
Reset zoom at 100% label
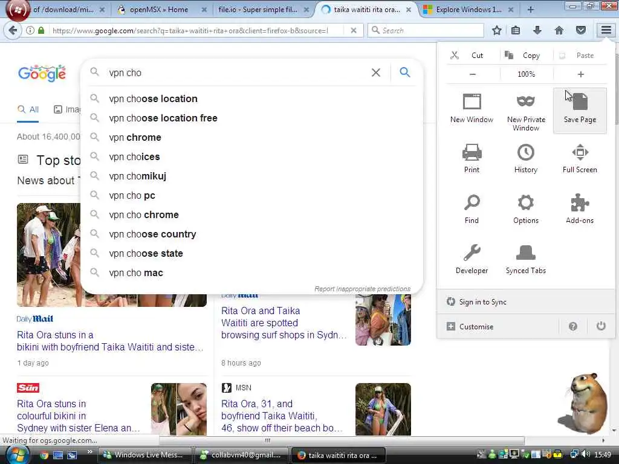527,74
